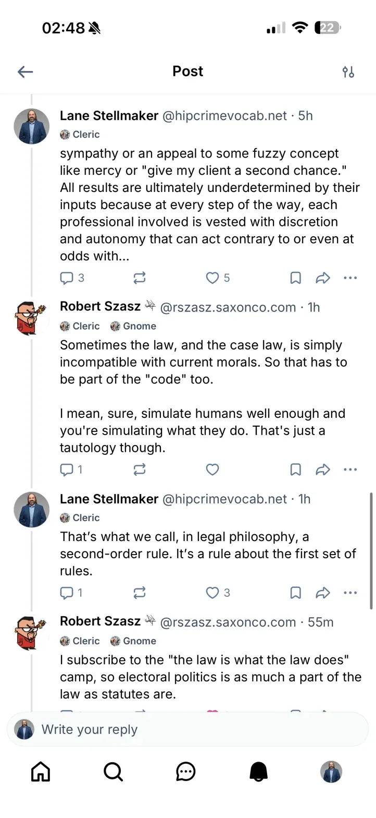Navigate back from the Post view
Viewport: 376px width, 818px height.
pos(25,71)
